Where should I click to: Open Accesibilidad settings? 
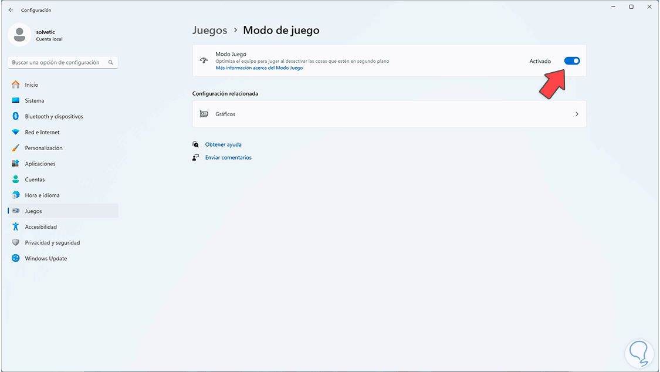[x=63, y=227]
